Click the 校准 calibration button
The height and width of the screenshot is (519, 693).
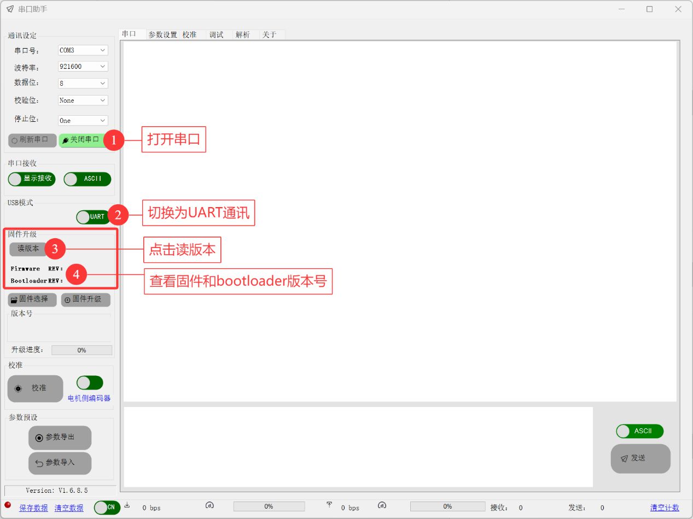(x=35, y=388)
